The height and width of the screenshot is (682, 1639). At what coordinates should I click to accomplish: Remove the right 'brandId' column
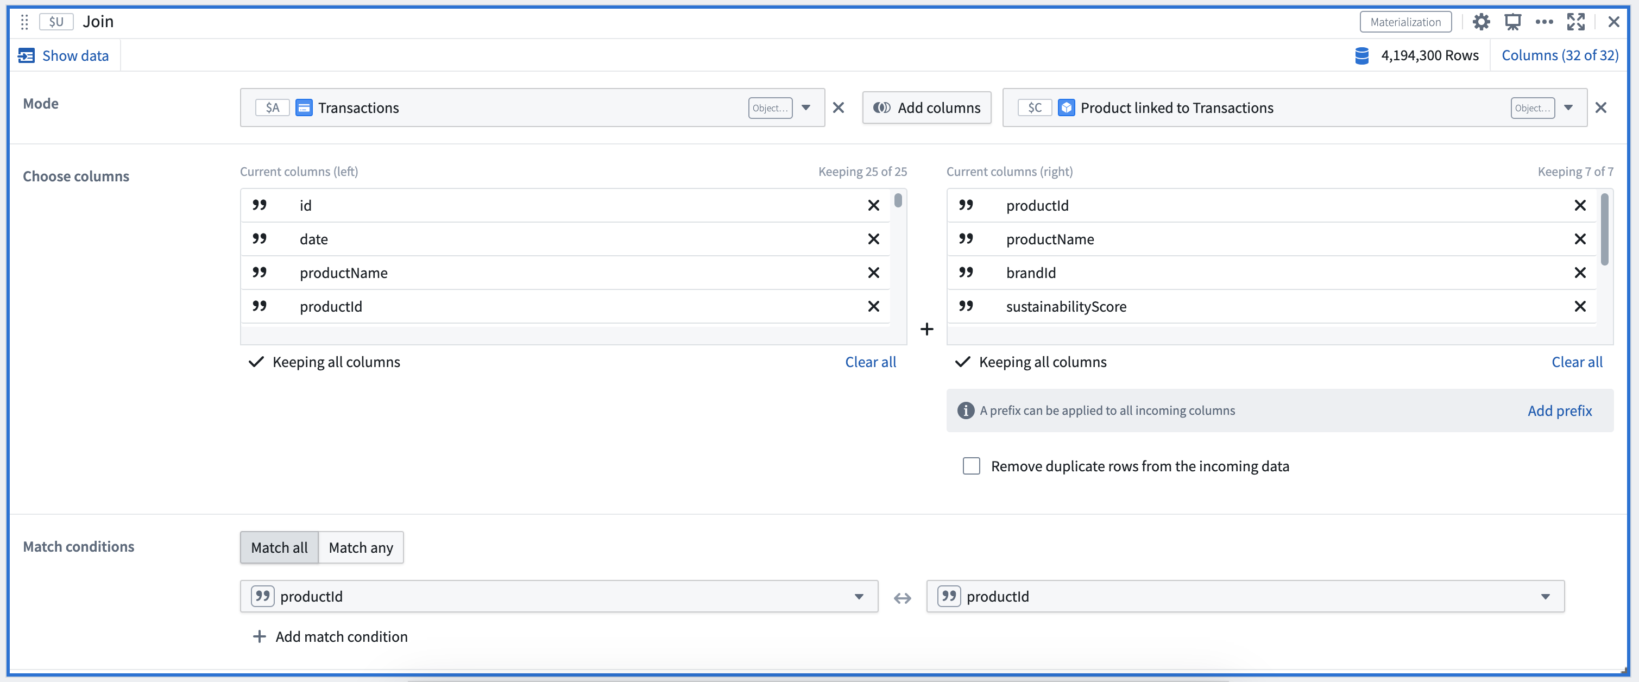click(x=1579, y=273)
